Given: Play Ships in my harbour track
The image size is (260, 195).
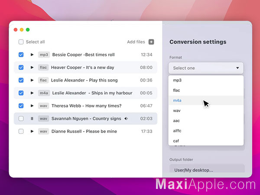Looking at the screenshot, I should coord(32,93).
